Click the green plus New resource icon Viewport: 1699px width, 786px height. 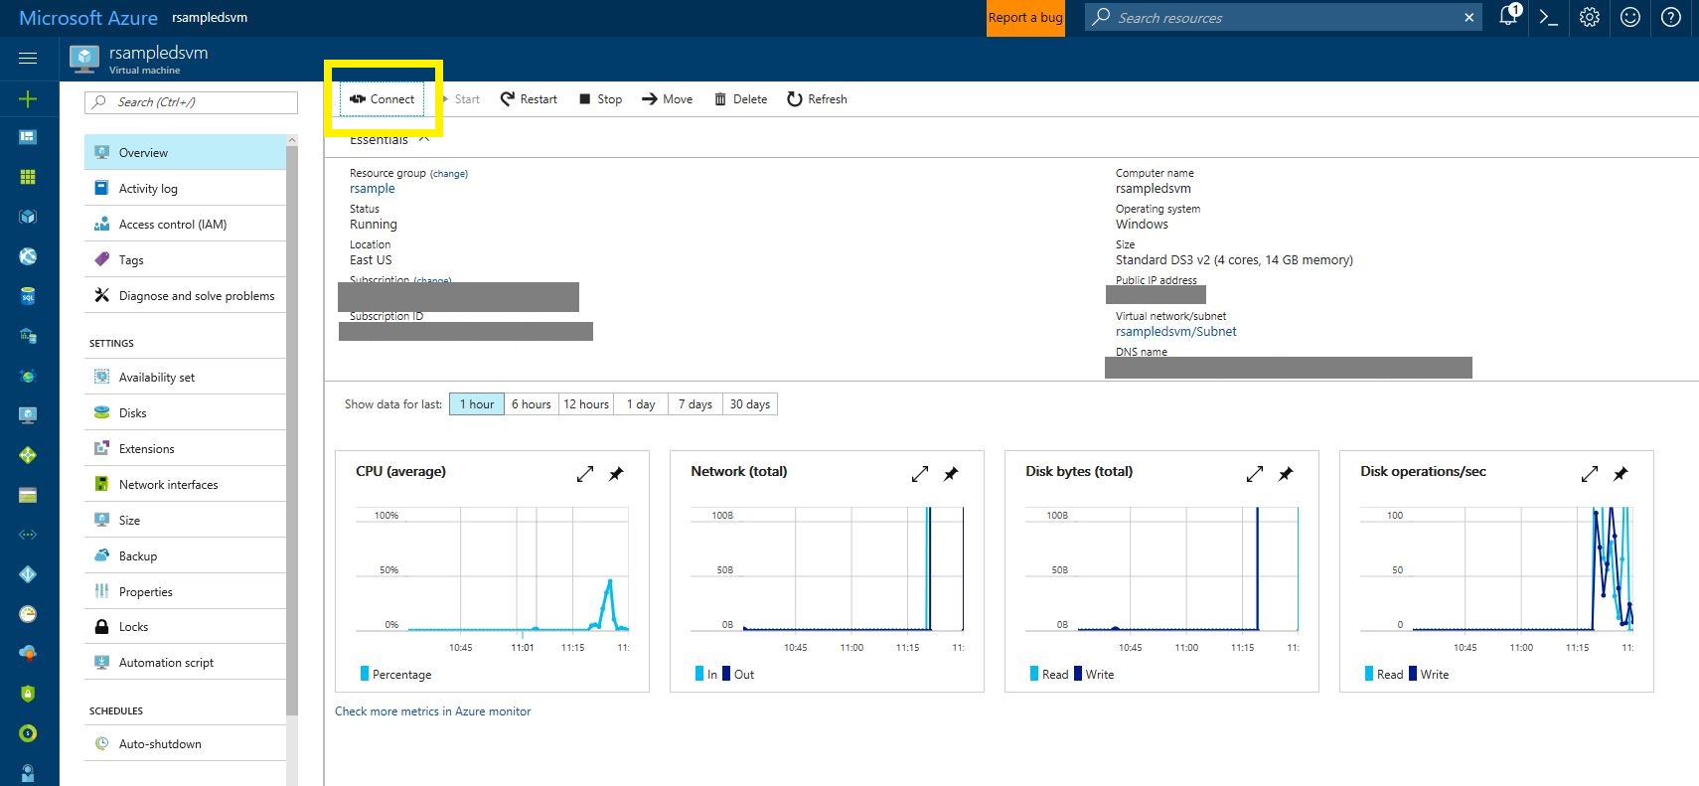pos(28,98)
